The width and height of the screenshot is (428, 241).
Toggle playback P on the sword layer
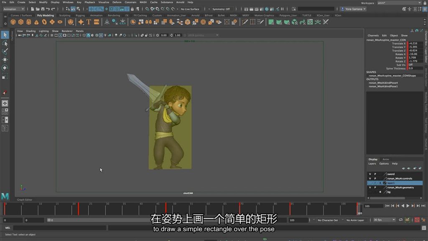coord(375,174)
